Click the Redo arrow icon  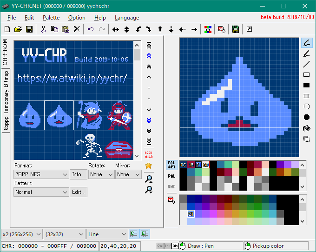pos(102,29)
